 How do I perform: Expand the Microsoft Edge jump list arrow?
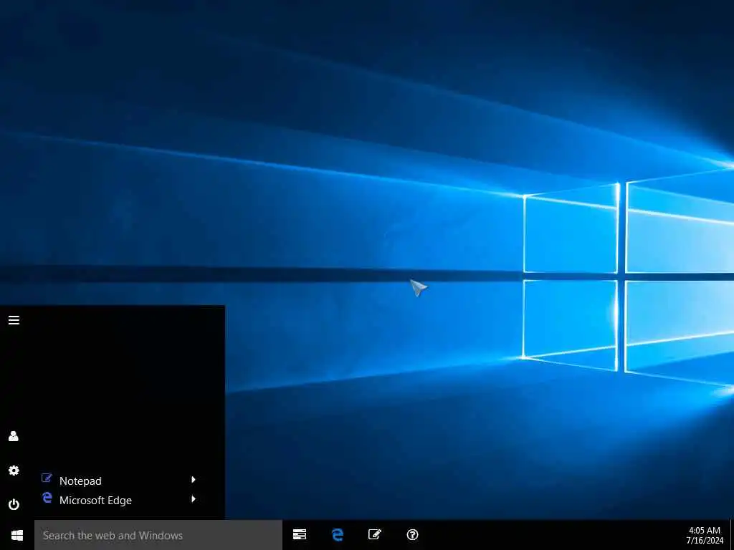click(x=194, y=499)
